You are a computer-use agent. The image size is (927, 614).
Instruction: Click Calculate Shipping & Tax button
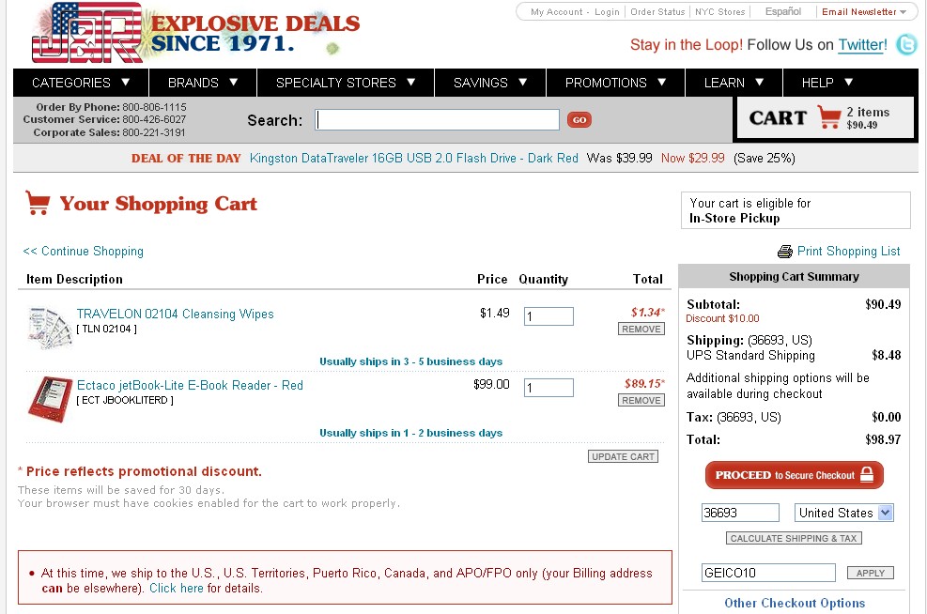(794, 538)
